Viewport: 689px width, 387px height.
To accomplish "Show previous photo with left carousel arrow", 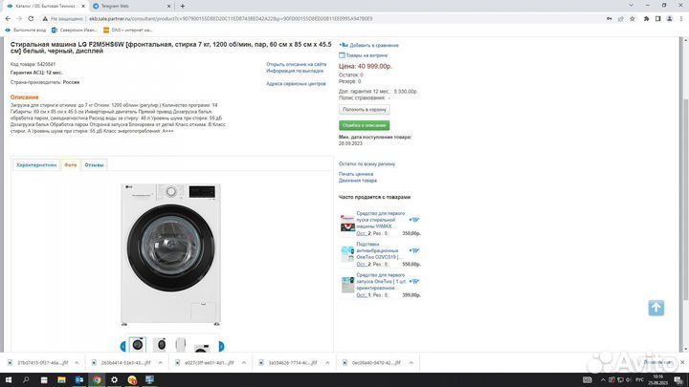I will (123, 346).
